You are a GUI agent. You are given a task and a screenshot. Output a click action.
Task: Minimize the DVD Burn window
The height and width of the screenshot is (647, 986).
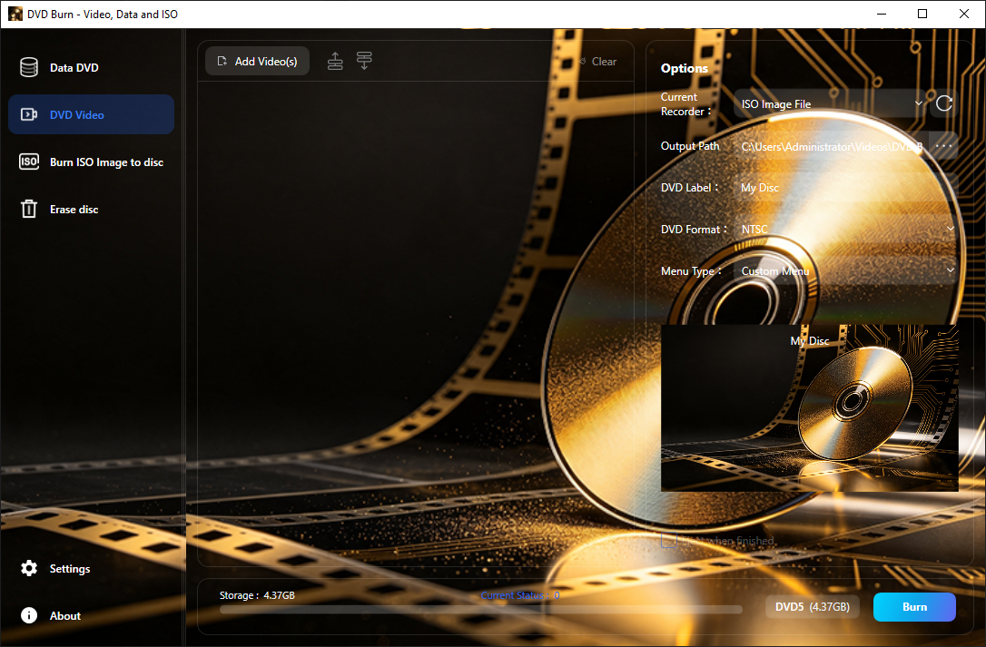click(882, 14)
